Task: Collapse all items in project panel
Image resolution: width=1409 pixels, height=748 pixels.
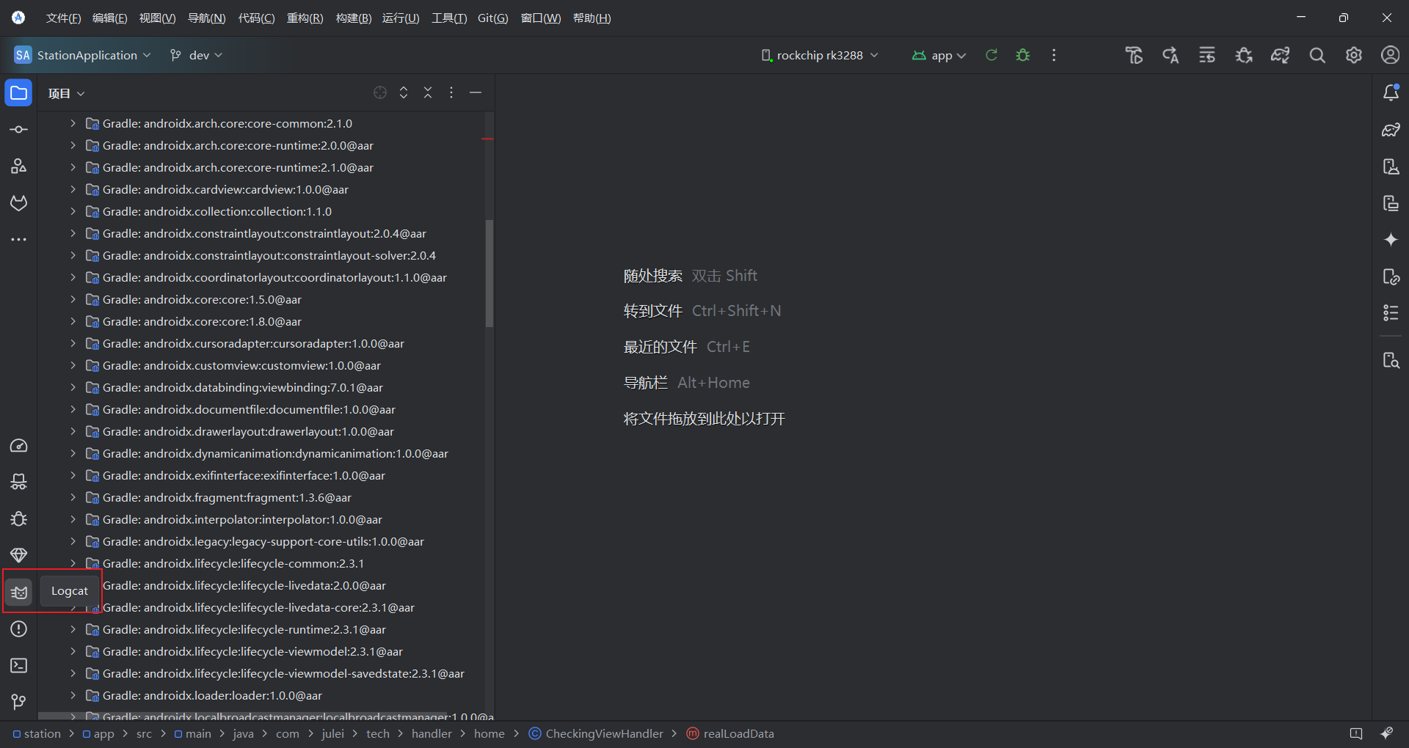Action: click(428, 92)
